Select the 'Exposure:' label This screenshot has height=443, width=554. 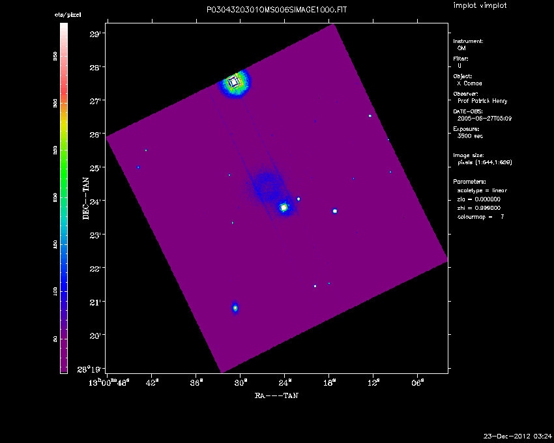pos(467,129)
